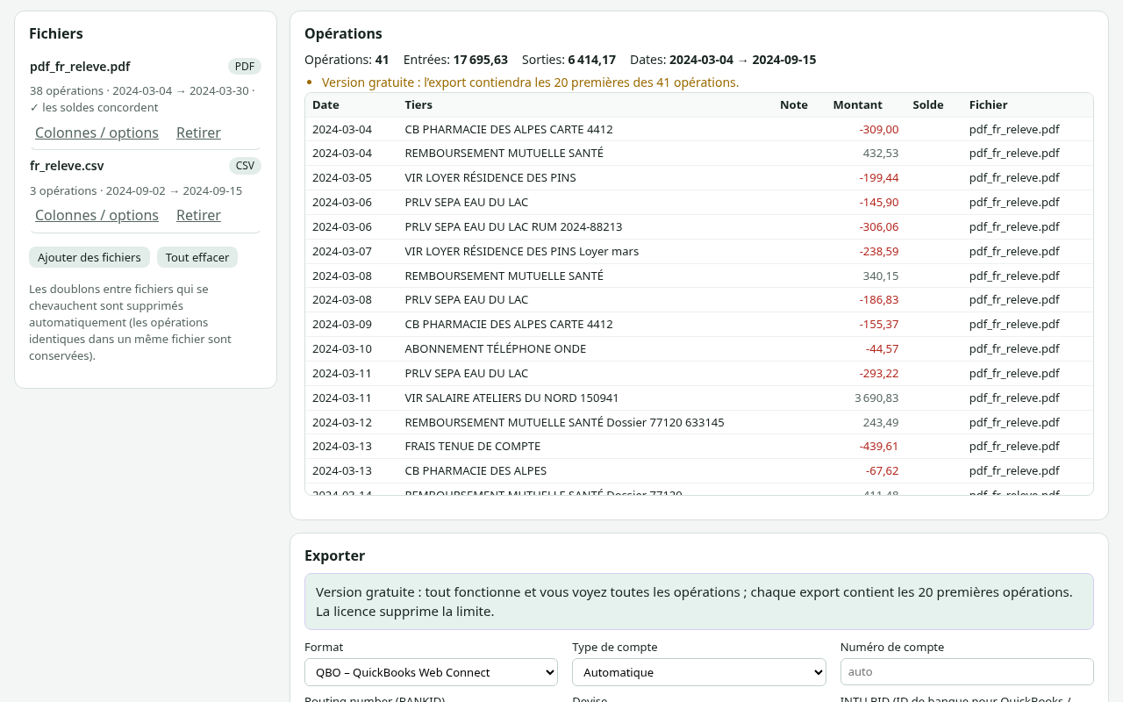Open Colonnes / options for fr_releve.csv
This screenshot has width=1123, height=702.
[x=97, y=215]
